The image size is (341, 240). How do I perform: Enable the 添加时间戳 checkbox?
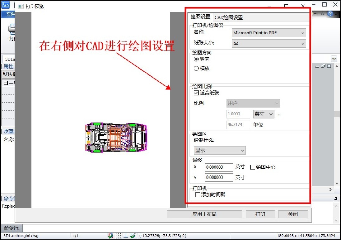198,194
